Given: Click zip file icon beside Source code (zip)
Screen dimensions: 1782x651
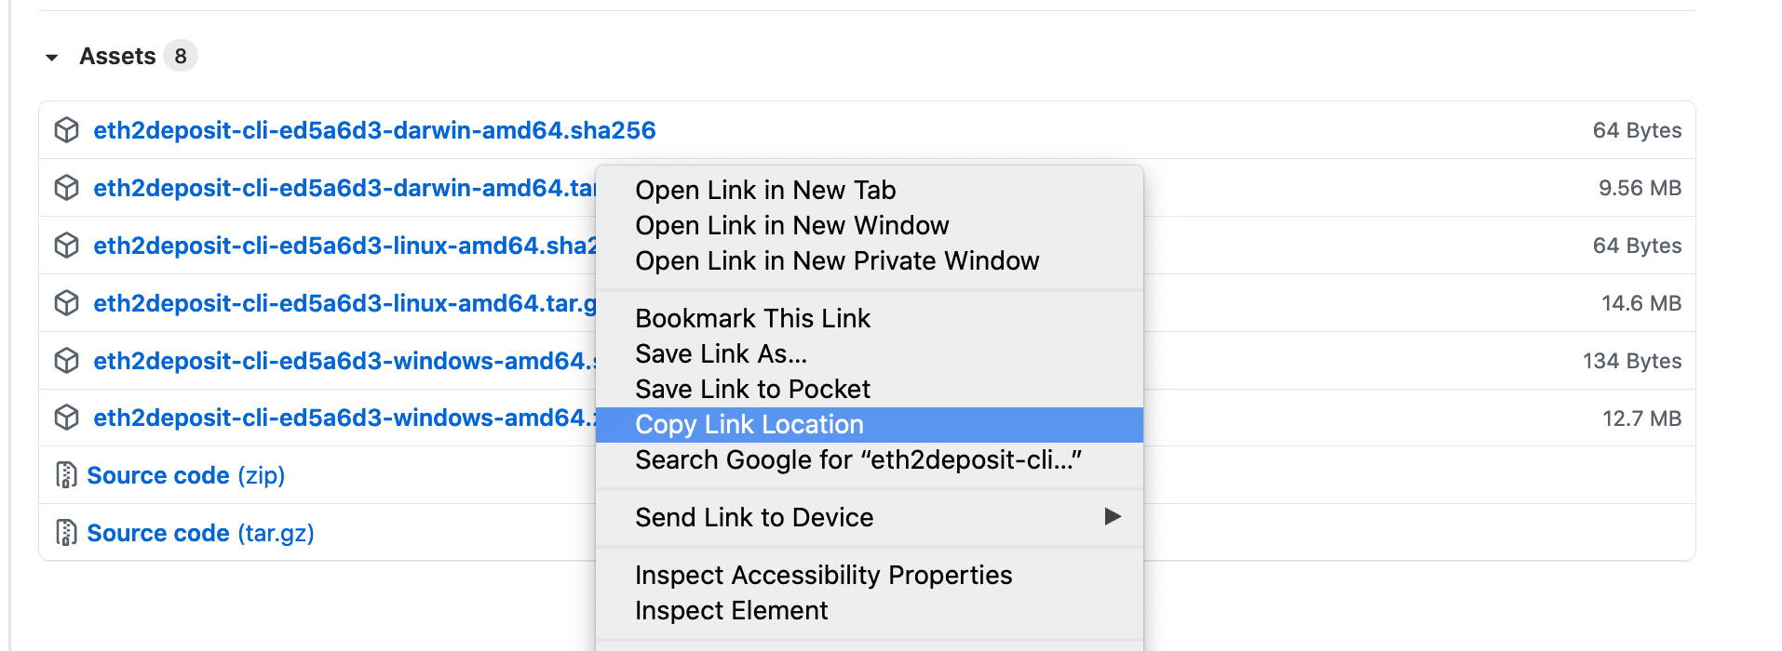Looking at the screenshot, I should click(x=66, y=475).
